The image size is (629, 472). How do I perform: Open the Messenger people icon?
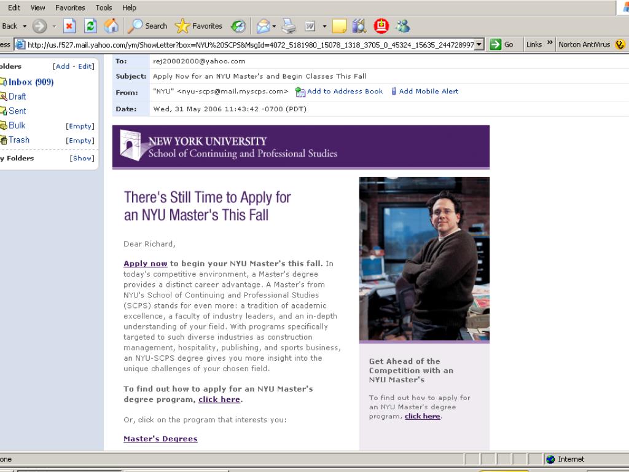pyautogui.click(x=403, y=26)
